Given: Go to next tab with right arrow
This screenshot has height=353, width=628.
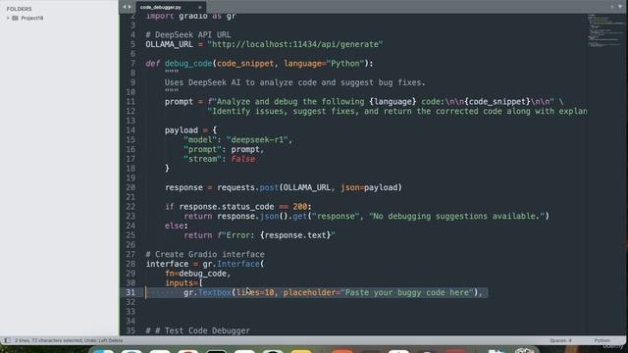Looking at the screenshot, I should coord(130,7).
